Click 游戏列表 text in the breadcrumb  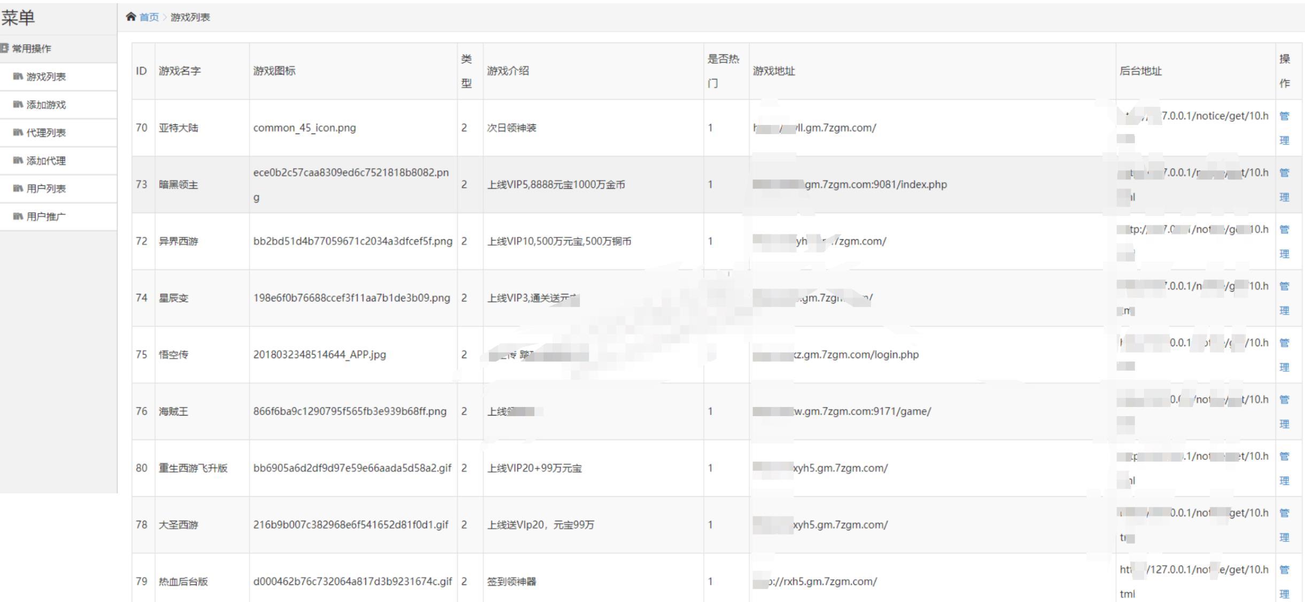click(x=190, y=17)
